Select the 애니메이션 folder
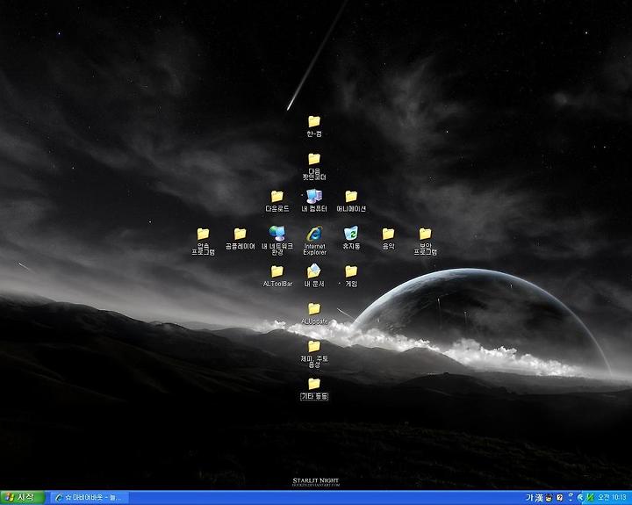 click(351, 201)
